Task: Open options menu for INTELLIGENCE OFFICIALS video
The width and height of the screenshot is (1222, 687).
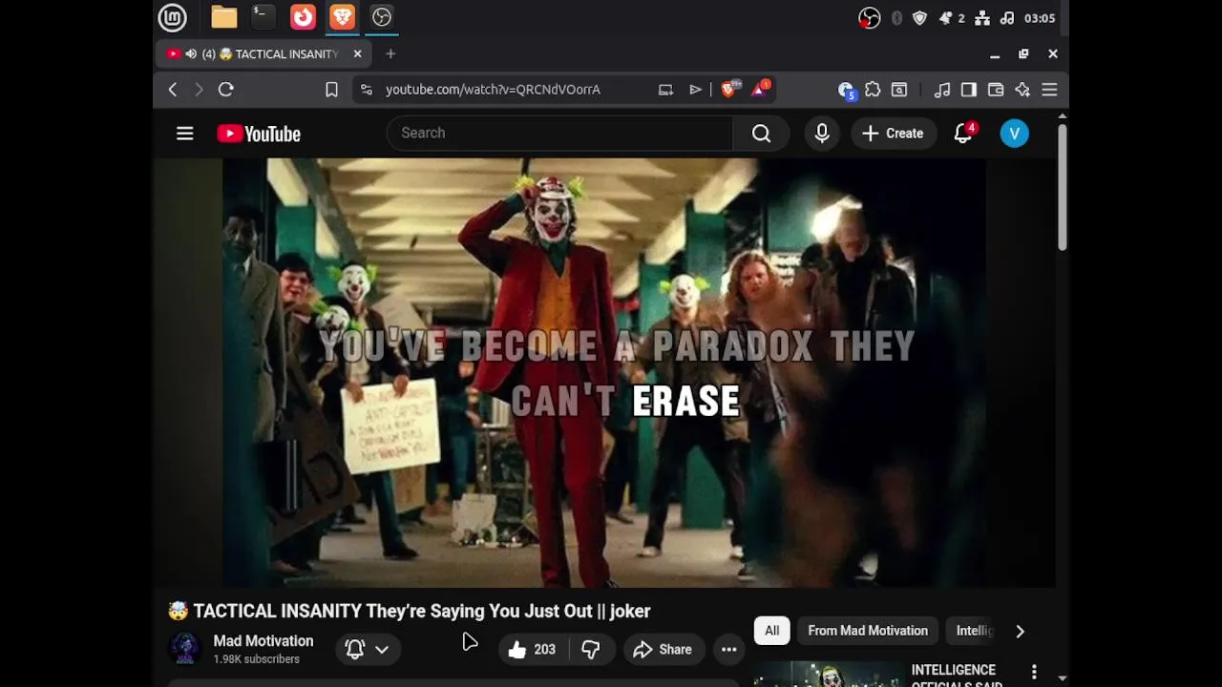Action: coord(1034,673)
